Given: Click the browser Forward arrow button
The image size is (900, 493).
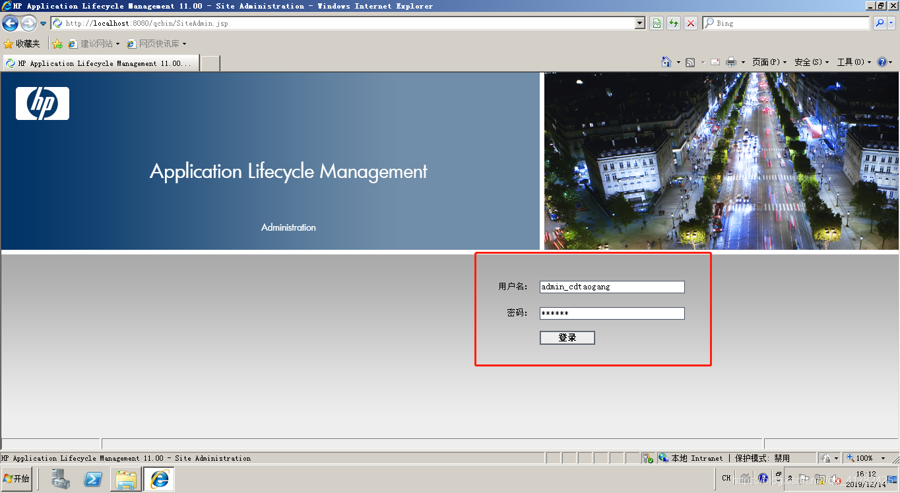Looking at the screenshot, I should 28,23.
